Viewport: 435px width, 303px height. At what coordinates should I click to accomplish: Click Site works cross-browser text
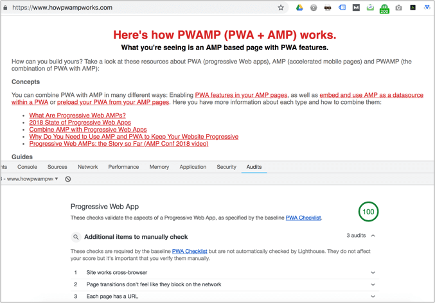tap(117, 272)
